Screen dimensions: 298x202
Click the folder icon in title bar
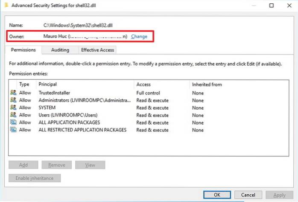(6, 5)
